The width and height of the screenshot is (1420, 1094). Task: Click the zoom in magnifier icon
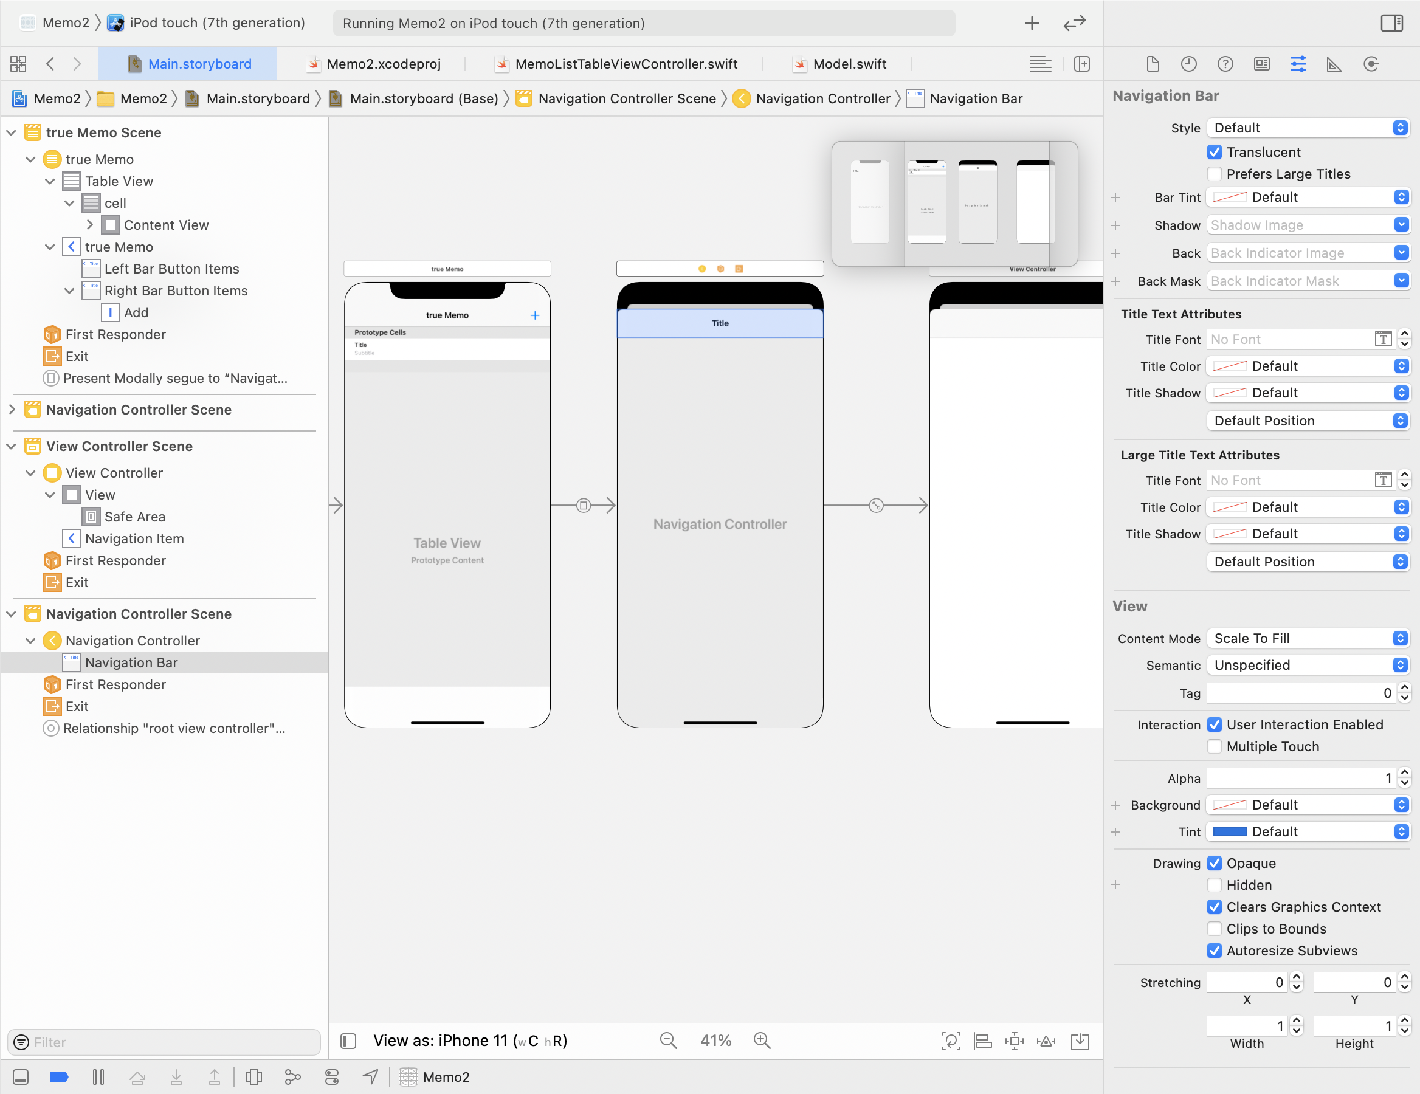(761, 1041)
